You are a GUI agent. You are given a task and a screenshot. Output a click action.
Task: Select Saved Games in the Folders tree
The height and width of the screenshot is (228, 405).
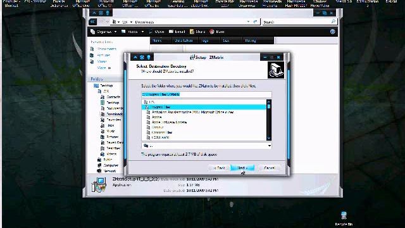click(112, 142)
